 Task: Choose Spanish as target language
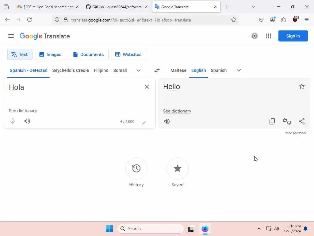pyautogui.click(x=219, y=70)
